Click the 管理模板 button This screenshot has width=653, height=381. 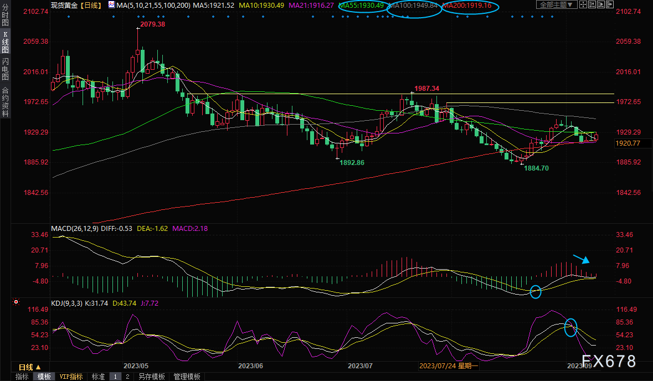(x=187, y=377)
